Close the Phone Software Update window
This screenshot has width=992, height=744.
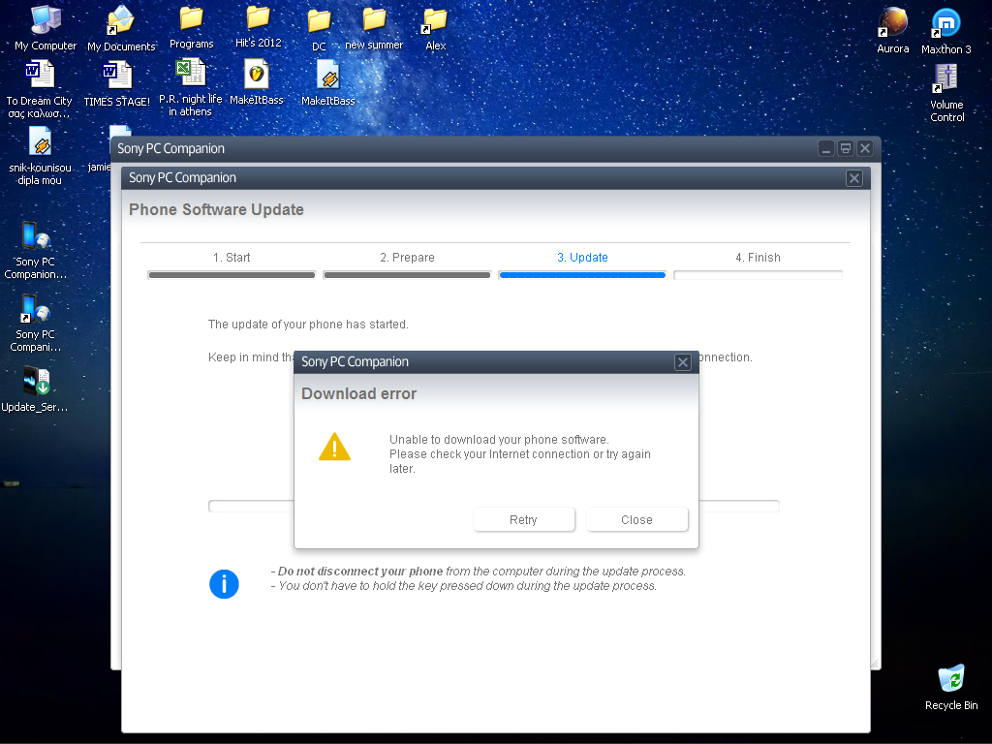point(854,178)
